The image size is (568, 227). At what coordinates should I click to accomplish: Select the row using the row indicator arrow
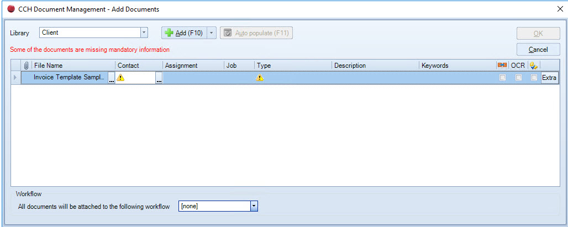(x=15, y=77)
